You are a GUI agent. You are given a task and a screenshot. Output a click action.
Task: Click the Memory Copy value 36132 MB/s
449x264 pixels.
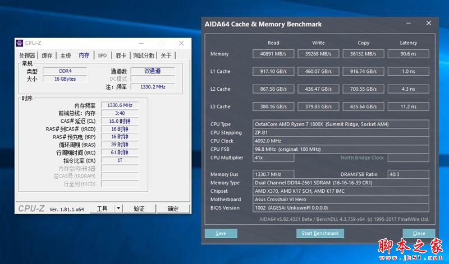pos(363,54)
